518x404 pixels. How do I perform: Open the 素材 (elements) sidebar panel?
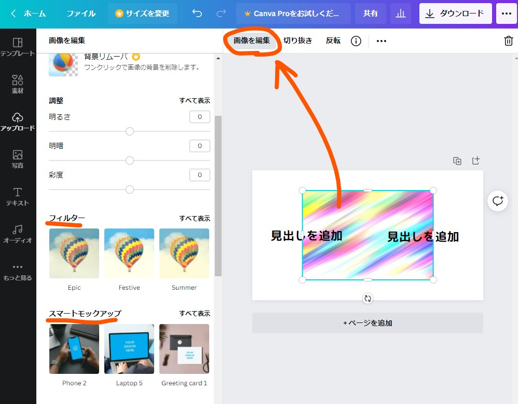tap(18, 84)
